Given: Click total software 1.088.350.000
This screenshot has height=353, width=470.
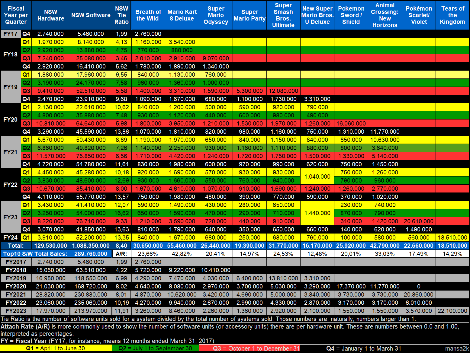Looking at the screenshot, I should click(91, 246).
